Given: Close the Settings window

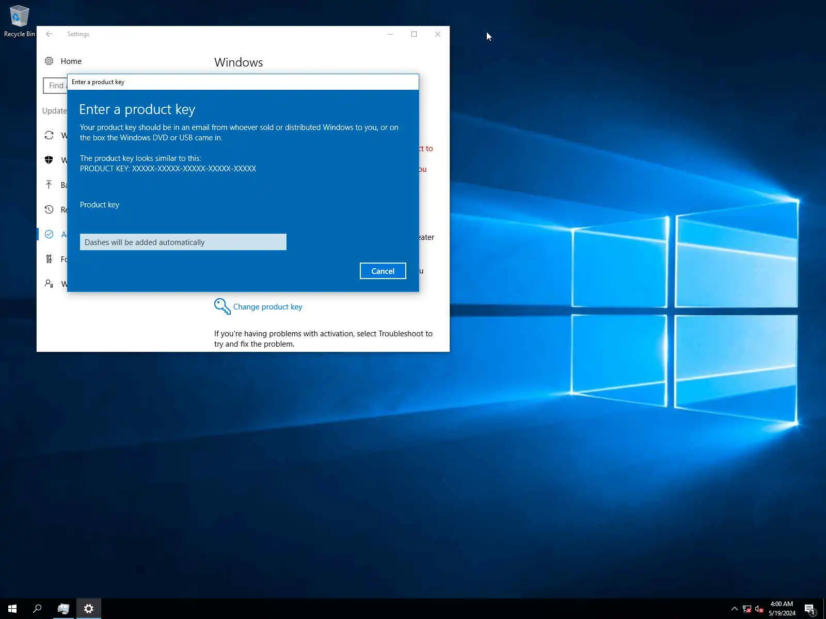Looking at the screenshot, I should click(438, 34).
